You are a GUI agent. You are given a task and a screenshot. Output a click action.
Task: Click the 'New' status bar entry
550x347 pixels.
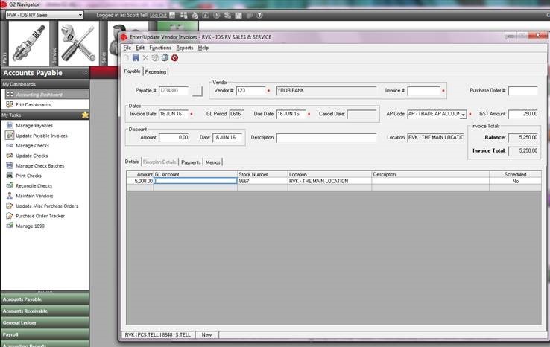point(206,335)
